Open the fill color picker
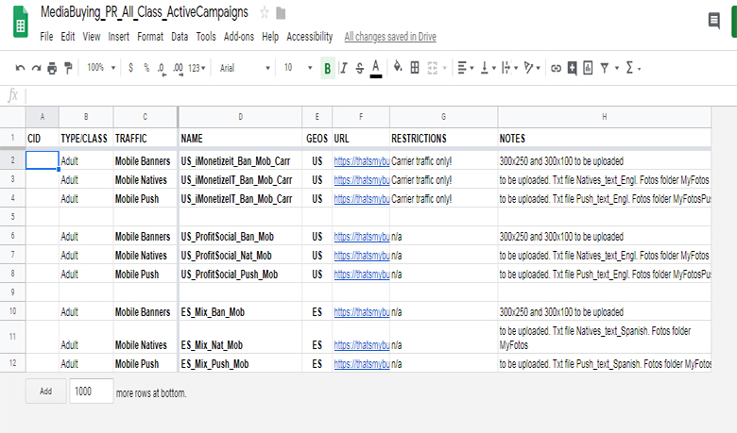Image resolution: width=737 pixels, height=433 pixels. pos(398,68)
